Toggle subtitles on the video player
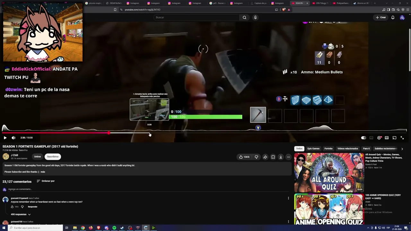The image size is (411, 231). tap(371, 138)
